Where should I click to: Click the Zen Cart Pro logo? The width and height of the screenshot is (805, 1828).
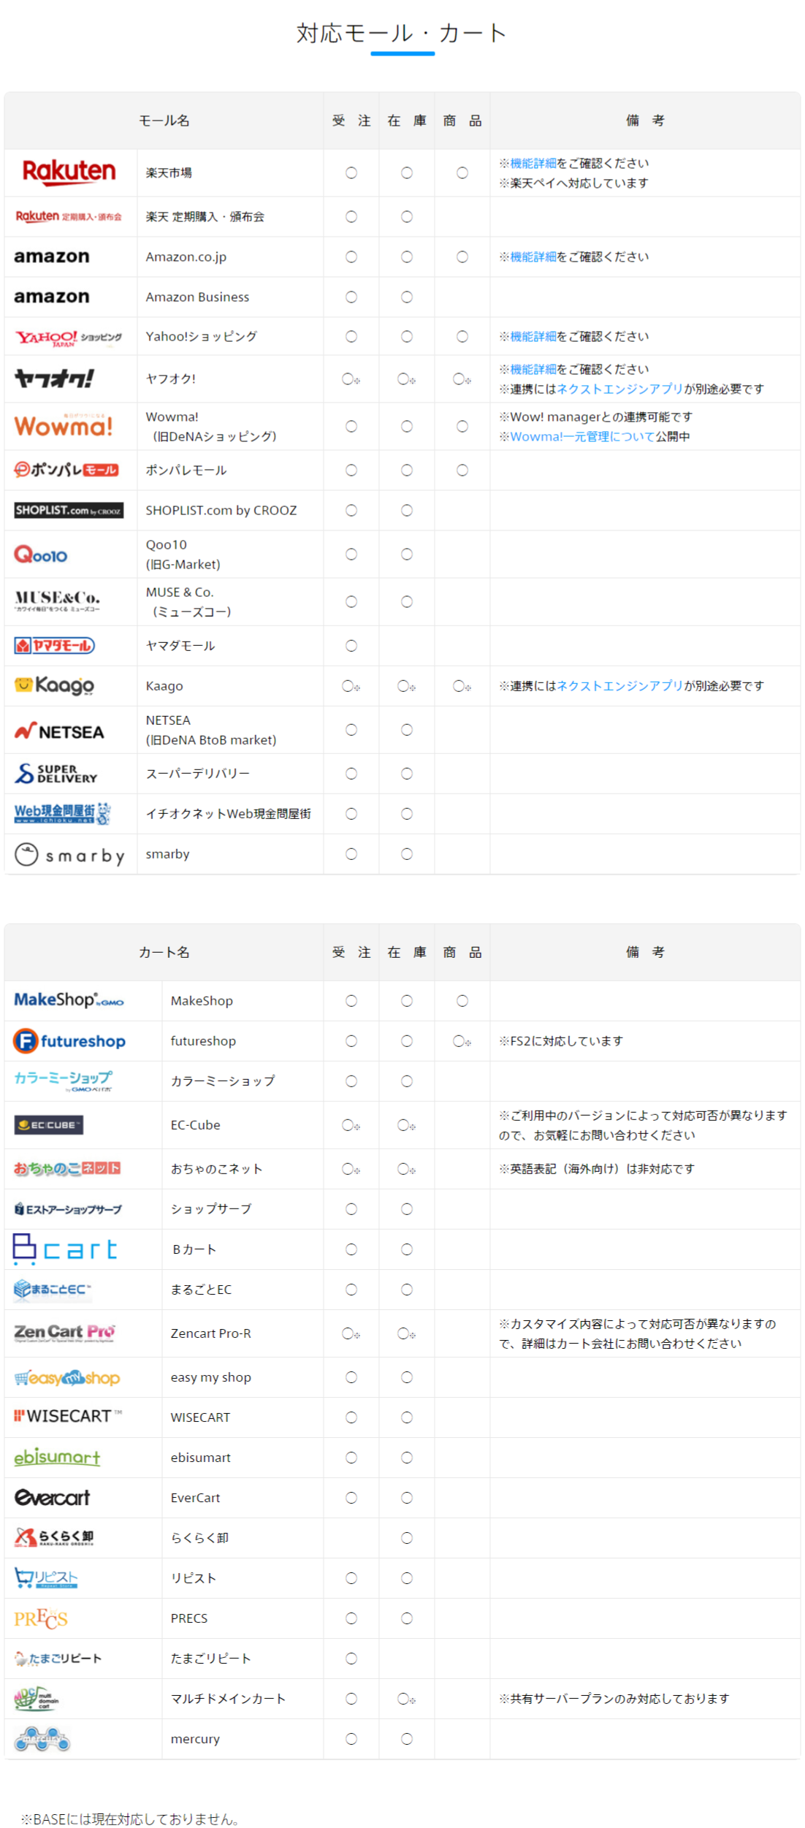tap(65, 1333)
